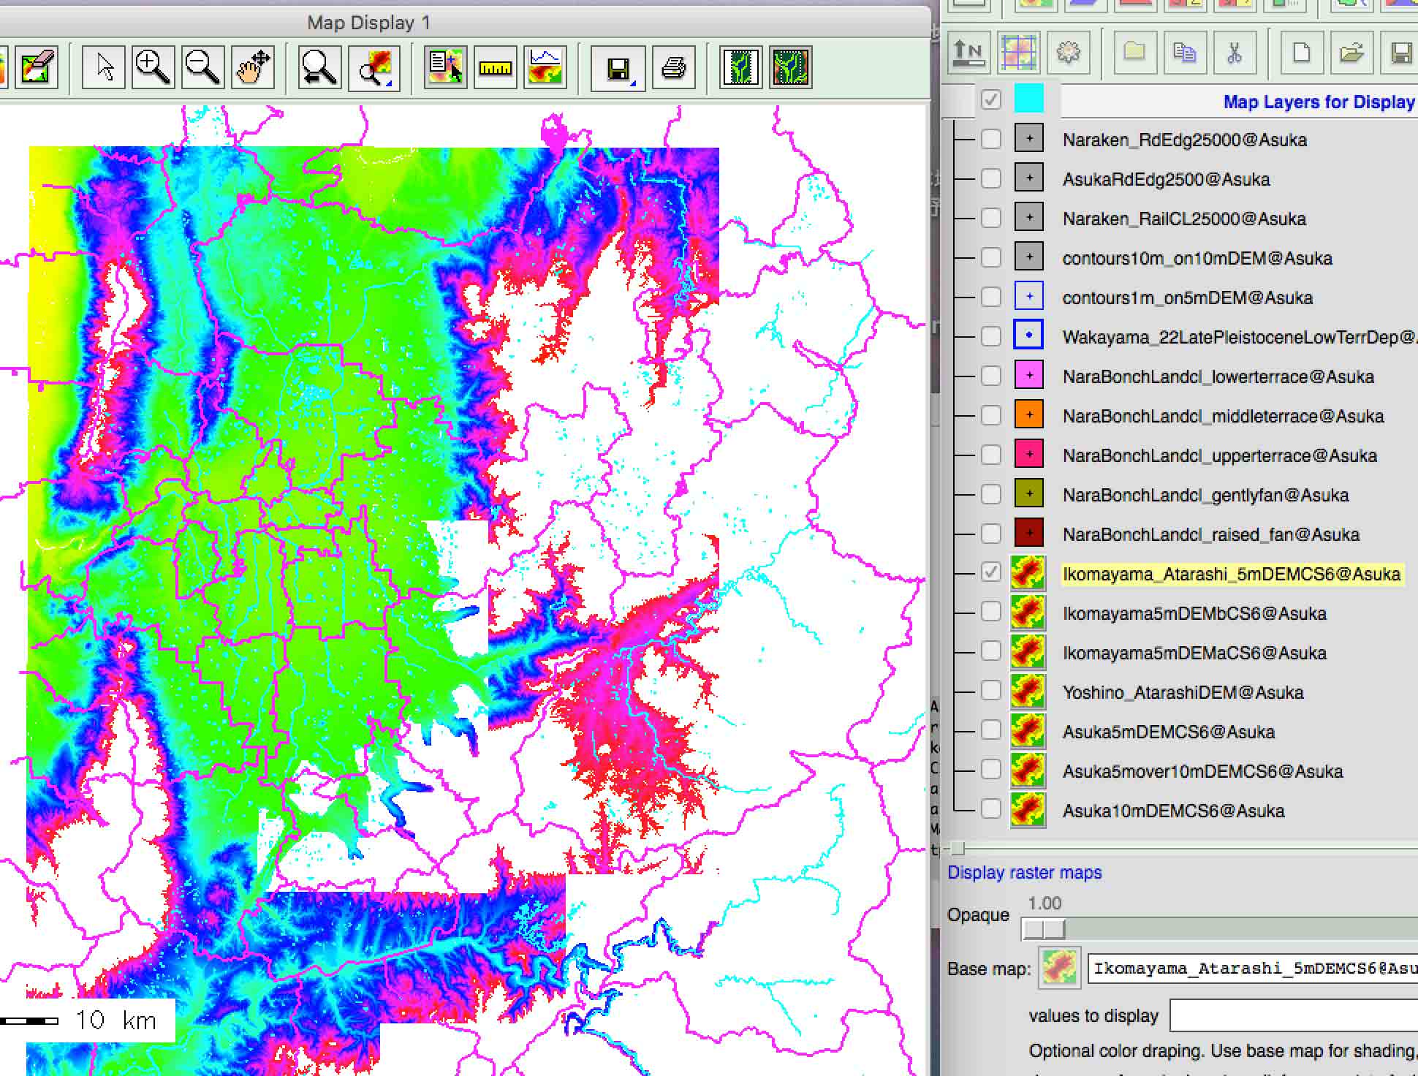1418x1076 pixels.
Task: Open workspace with open-folder icon
Action: point(1351,52)
